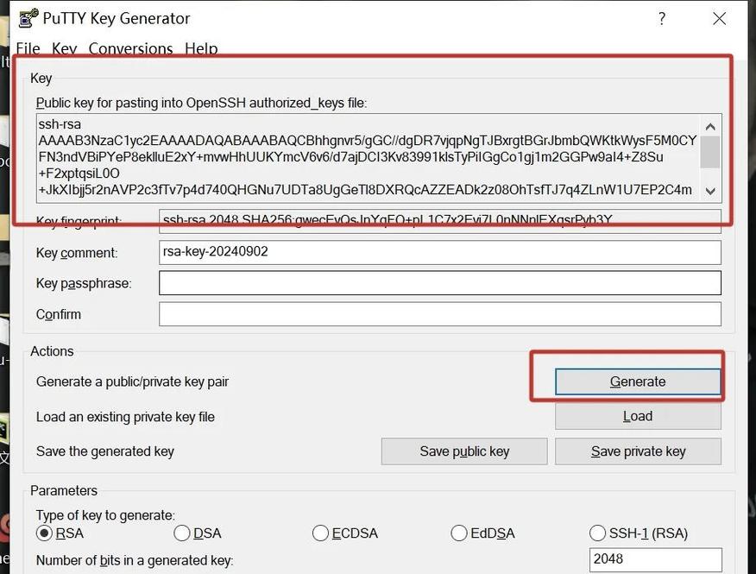This screenshot has width=756, height=574.
Task: Click Save public key
Action: click(x=464, y=451)
